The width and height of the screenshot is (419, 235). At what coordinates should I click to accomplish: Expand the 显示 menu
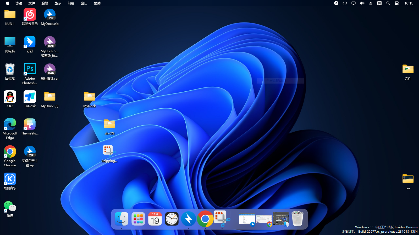[58, 3]
